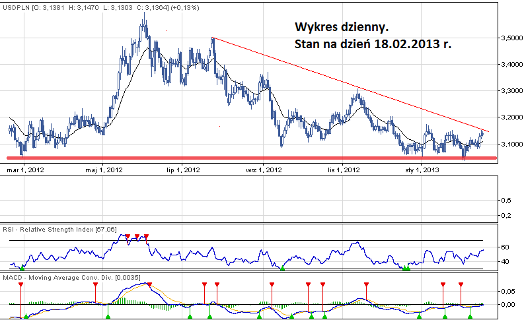Click the green RSI marker near wrz 2012
The width and height of the screenshot is (524, 322).
pyautogui.click(x=282, y=268)
